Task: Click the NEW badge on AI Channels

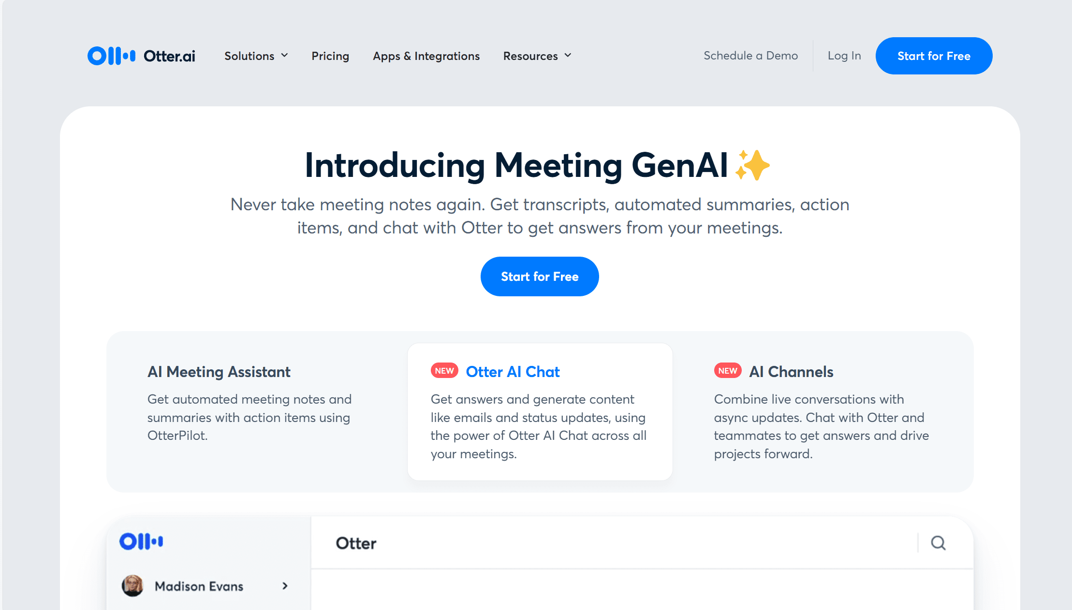Action: pyautogui.click(x=727, y=372)
